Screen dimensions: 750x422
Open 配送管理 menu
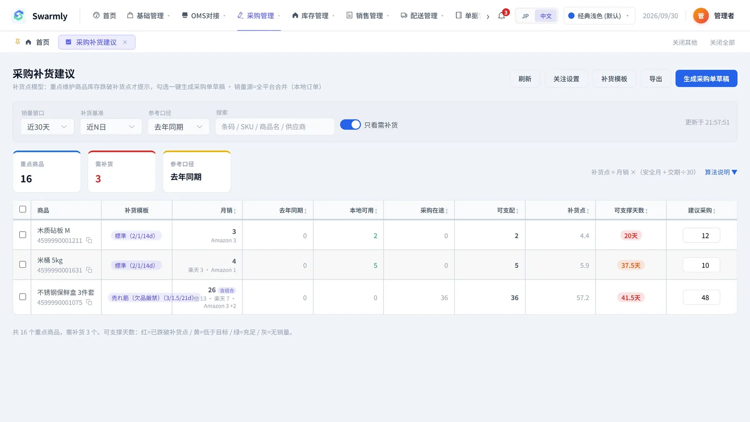pos(422,15)
